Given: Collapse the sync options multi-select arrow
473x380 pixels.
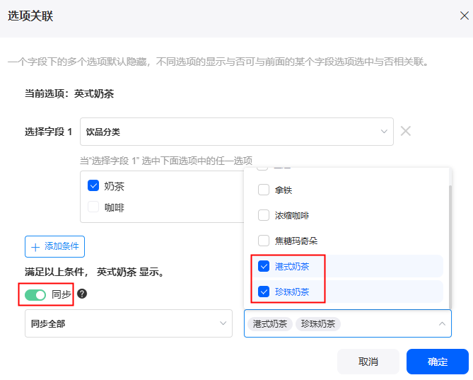Looking at the screenshot, I should point(442,324).
